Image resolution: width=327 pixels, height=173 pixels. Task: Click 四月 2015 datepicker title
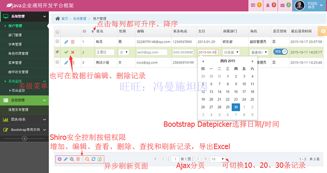click(228, 61)
